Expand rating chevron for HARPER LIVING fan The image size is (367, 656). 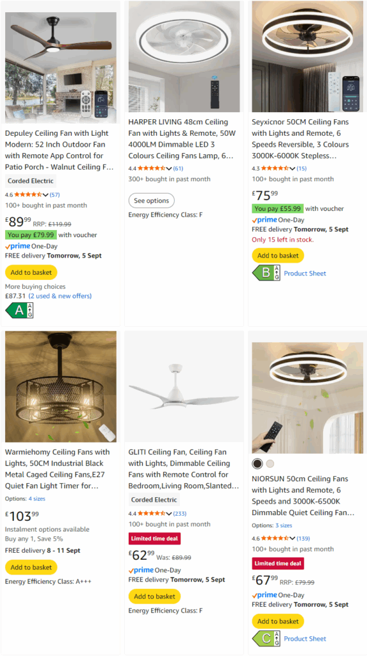click(168, 168)
